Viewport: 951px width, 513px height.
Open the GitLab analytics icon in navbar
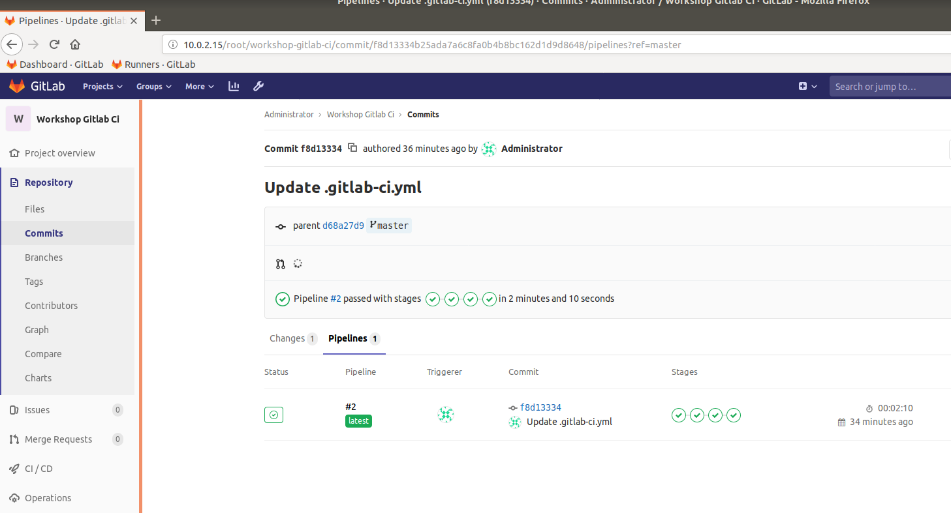[234, 85]
